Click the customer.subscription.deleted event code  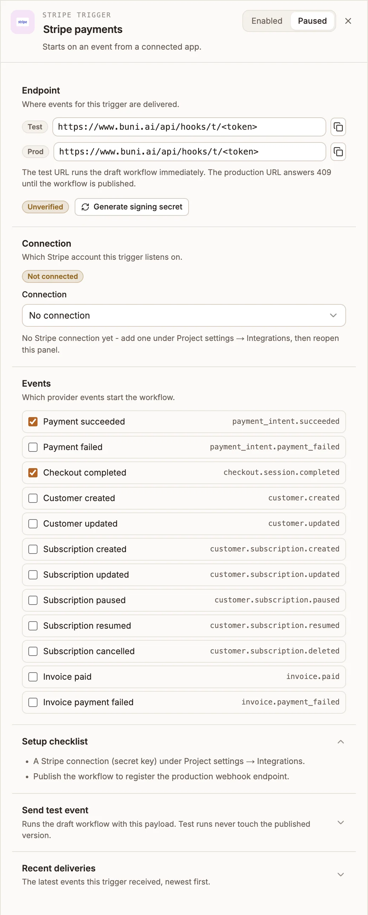tap(275, 651)
